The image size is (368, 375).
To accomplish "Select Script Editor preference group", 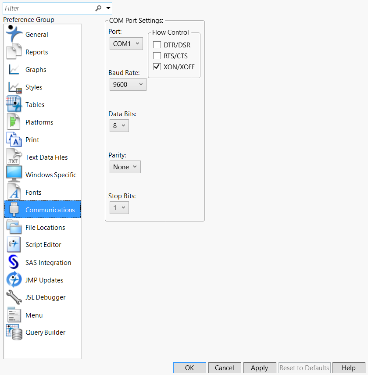I will (x=43, y=245).
